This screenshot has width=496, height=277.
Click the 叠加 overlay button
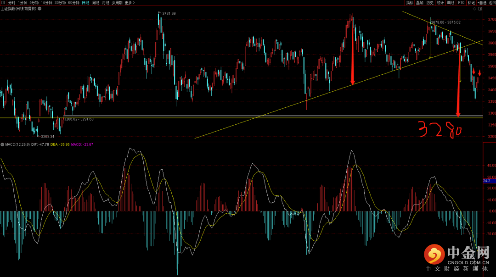click(420, 3)
